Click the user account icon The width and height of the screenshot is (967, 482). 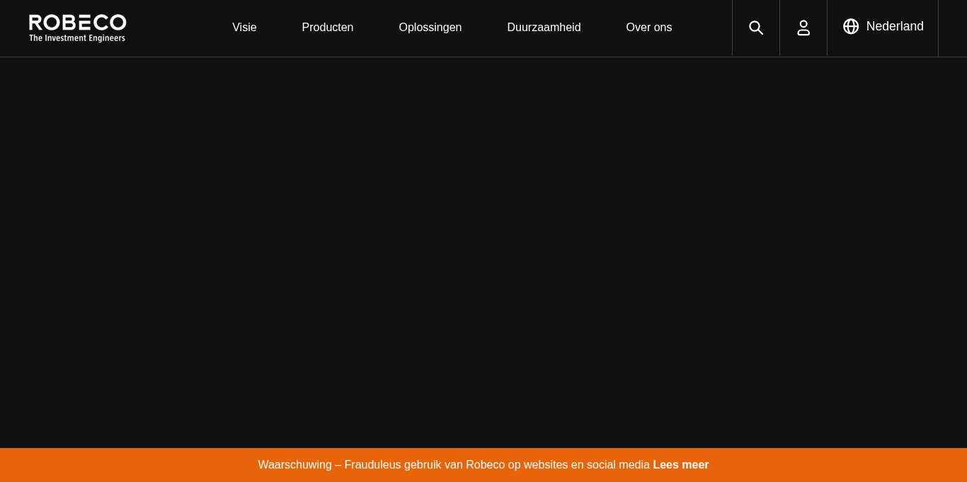point(803,28)
